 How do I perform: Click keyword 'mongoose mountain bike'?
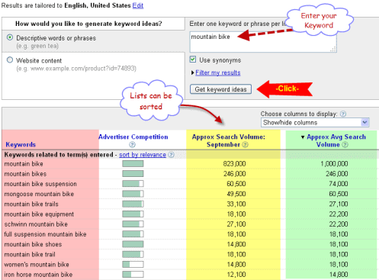click(39, 194)
